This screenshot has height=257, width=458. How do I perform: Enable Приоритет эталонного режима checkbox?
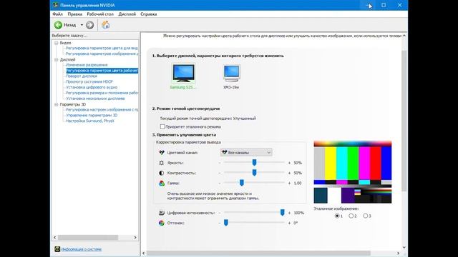click(x=162, y=127)
